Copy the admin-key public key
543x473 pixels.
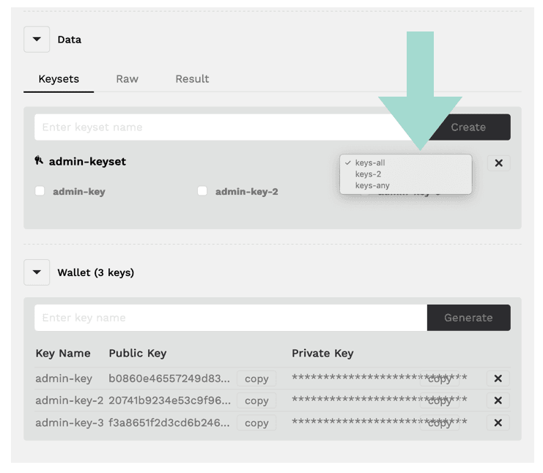pyautogui.click(x=256, y=379)
